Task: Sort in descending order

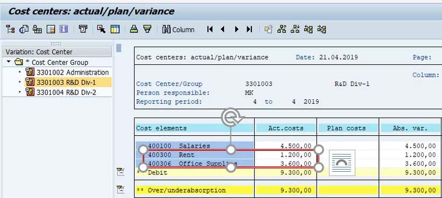Action: click(x=147, y=29)
